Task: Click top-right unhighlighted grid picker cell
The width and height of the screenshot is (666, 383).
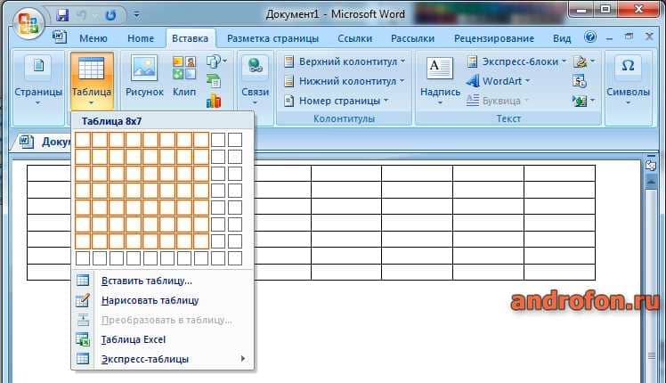Action: click(x=235, y=140)
